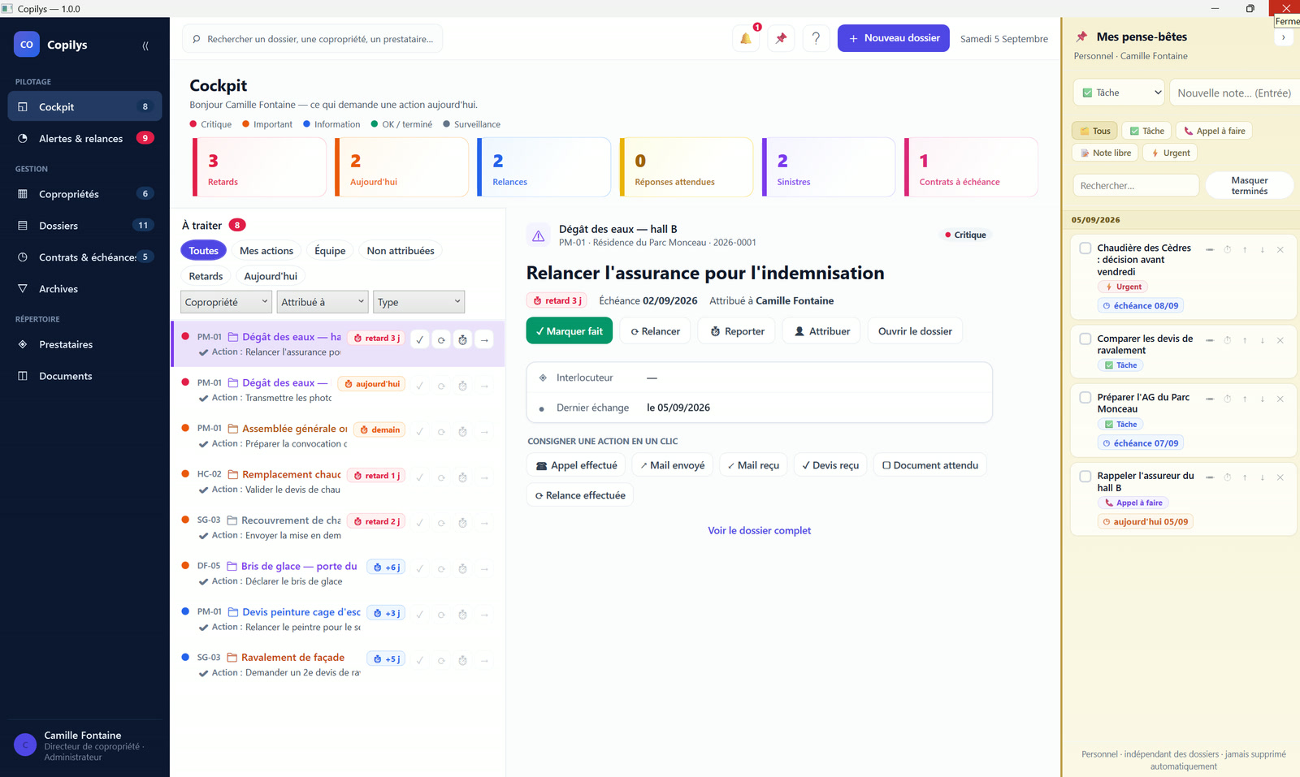Open the Type filter dropdown
This screenshot has height=777, width=1300.
click(x=419, y=302)
